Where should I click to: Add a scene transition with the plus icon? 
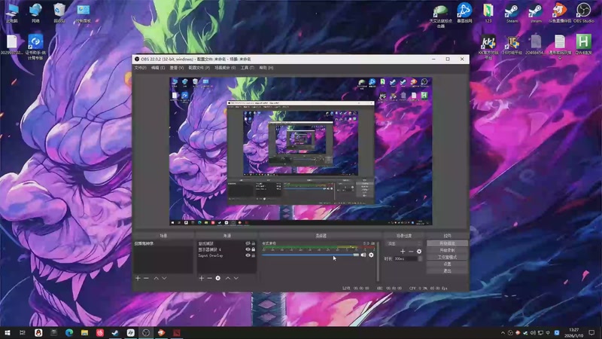(403, 252)
